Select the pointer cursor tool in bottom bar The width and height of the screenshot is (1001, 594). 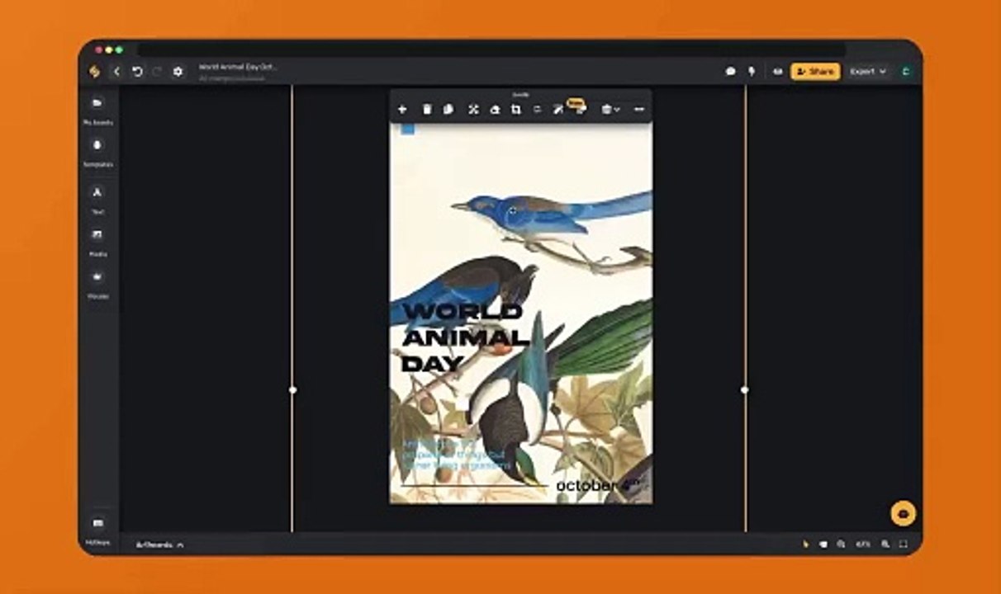click(x=806, y=544)
